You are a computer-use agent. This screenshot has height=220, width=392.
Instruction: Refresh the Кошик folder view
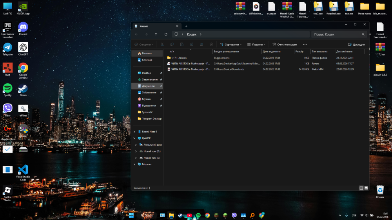[166, 34]
